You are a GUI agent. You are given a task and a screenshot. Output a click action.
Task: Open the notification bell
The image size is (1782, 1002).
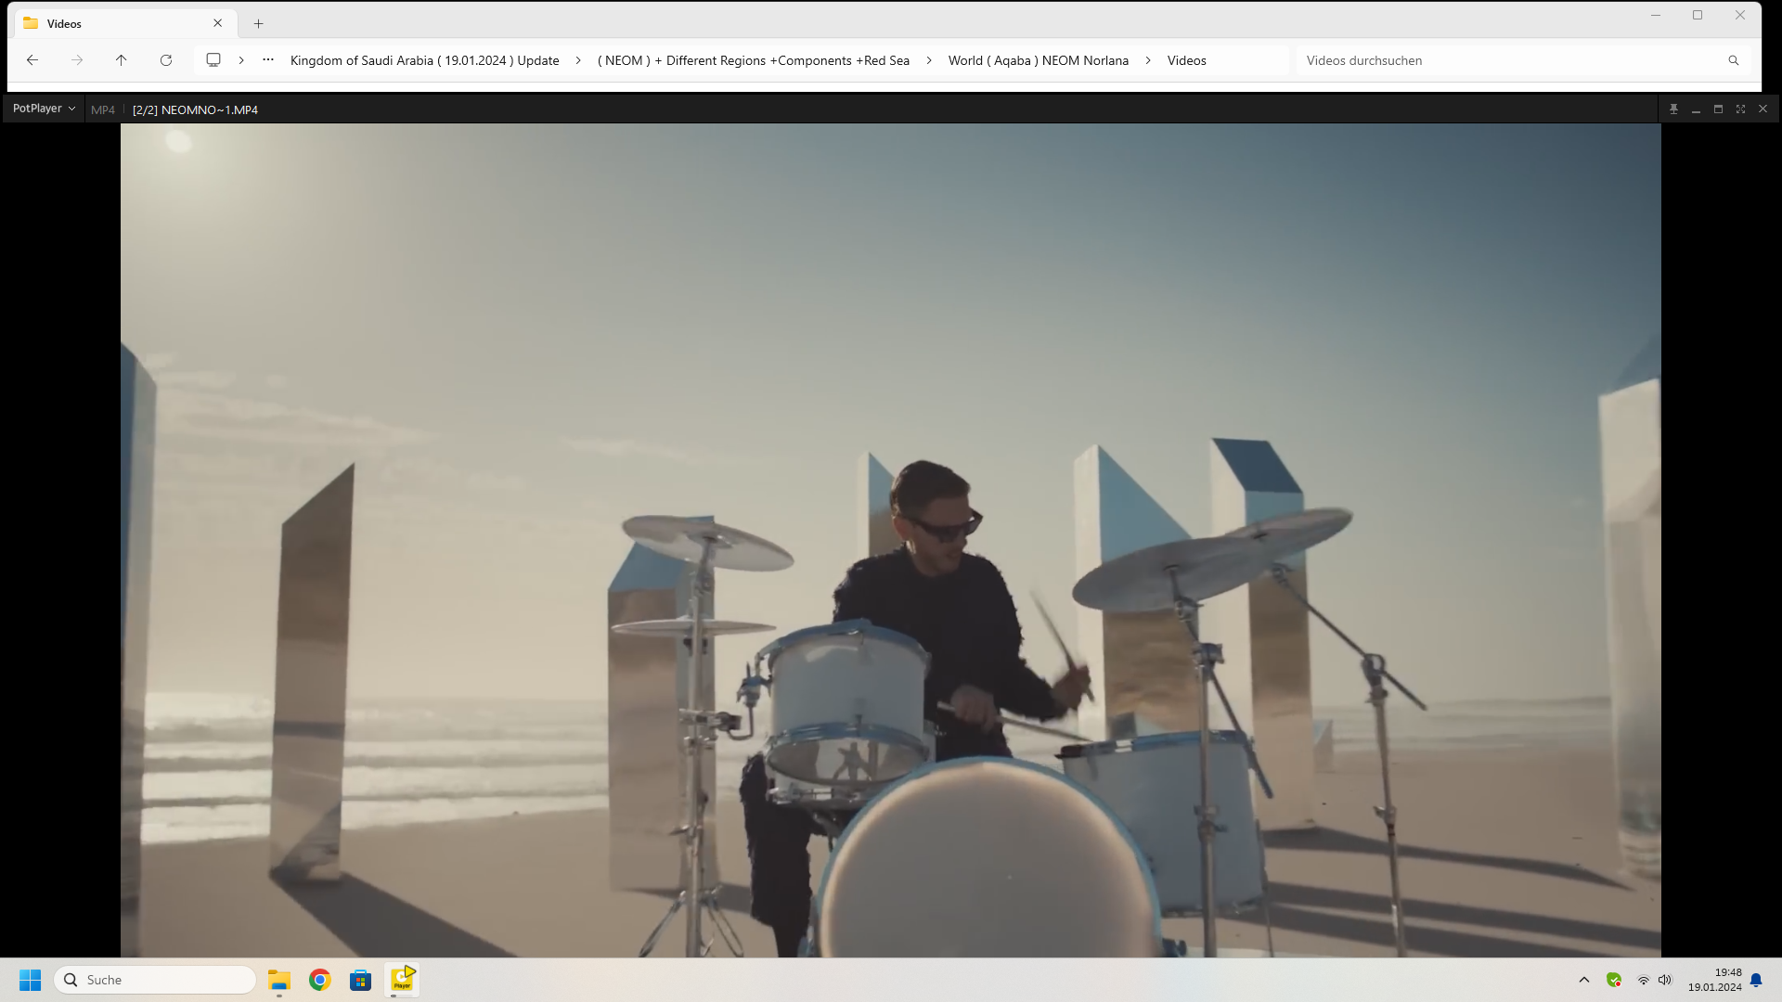tap(1756, 980)
